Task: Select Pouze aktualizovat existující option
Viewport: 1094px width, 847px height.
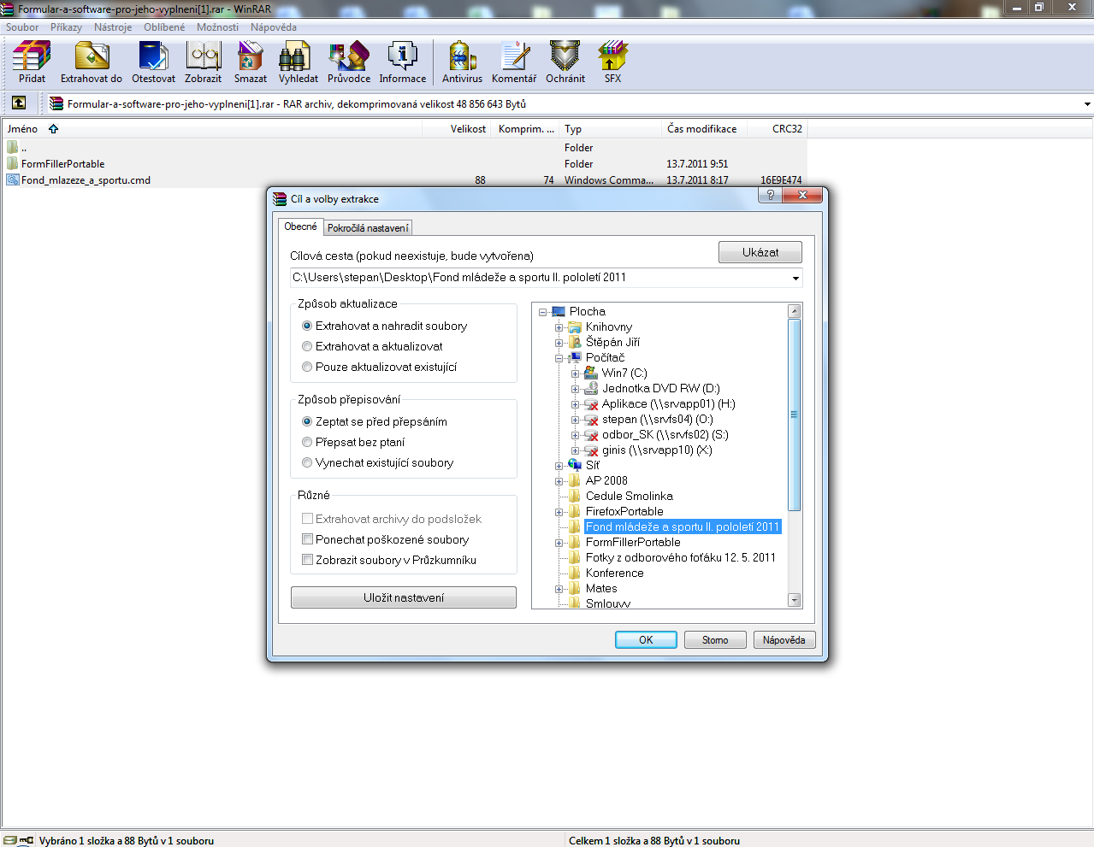Action: (x=307, y=367)
